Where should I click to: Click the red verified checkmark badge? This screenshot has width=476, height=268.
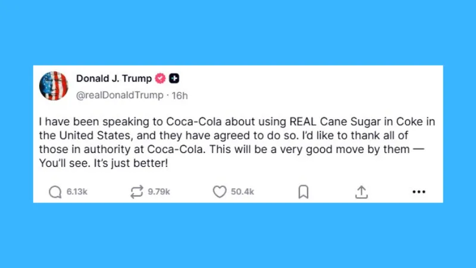click(160, 79)
